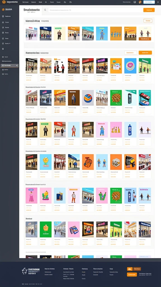Click the brown button in the footer
Viewport: 161px width, 287px height.
[137, 269]
